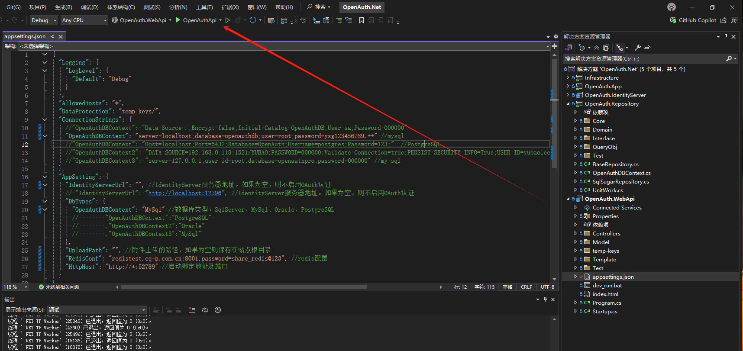Select Program.cs in Solution Explorer

pyautogui.click(x=607, y=303)
